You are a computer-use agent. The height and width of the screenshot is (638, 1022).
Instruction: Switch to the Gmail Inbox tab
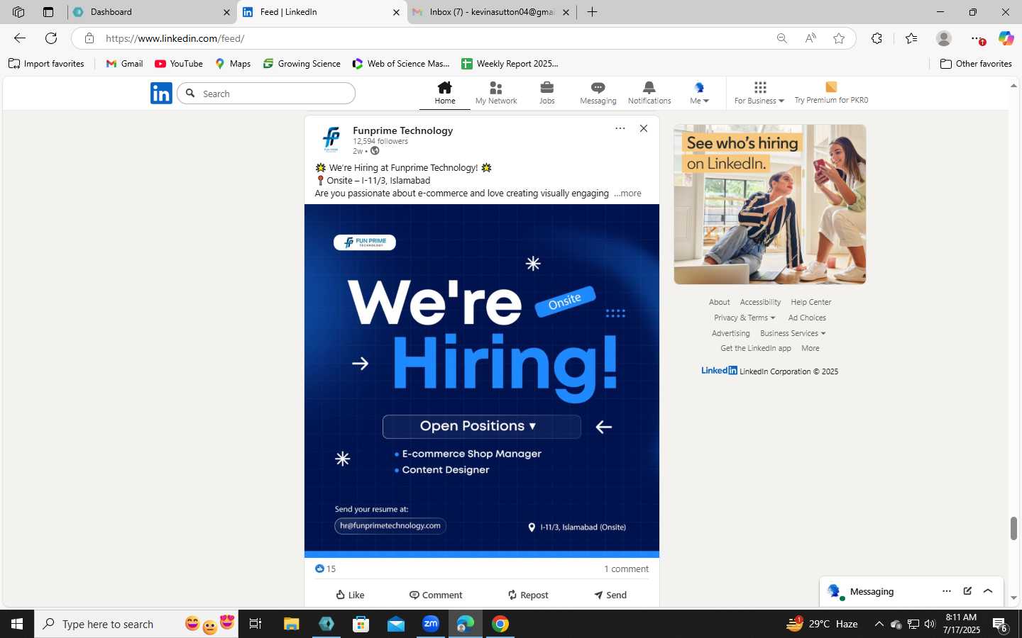492,12
